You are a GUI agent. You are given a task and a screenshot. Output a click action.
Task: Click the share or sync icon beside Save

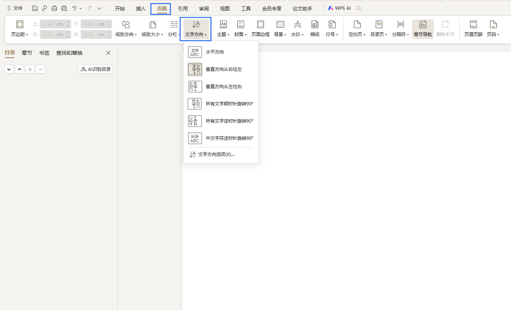point(45,8)
